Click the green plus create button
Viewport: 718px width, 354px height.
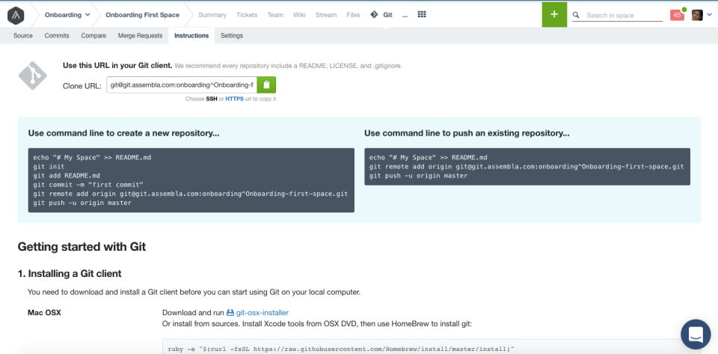553,14
